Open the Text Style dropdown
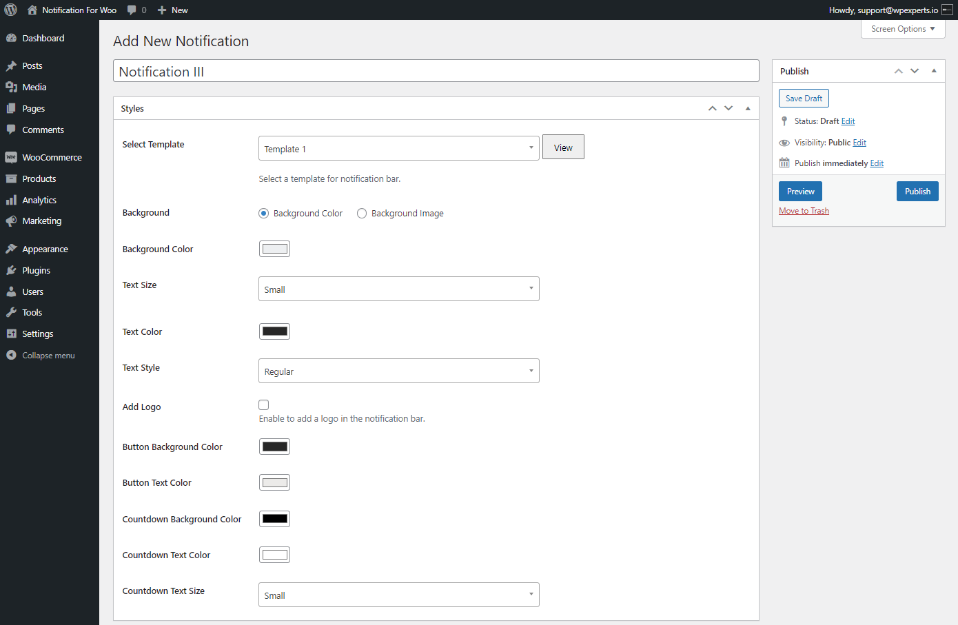The image size is (958, 625). coord(399,371)
